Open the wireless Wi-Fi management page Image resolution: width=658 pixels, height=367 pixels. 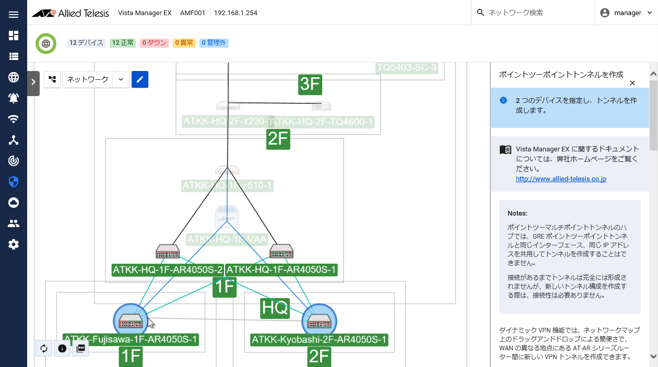tap(14, 119)
